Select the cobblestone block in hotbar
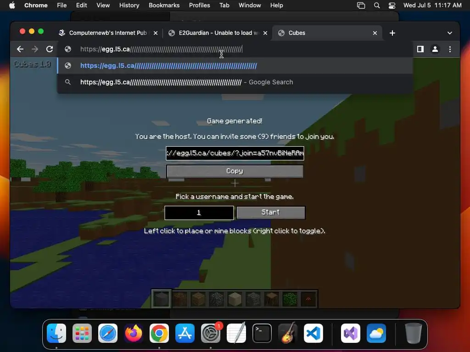 217,299
